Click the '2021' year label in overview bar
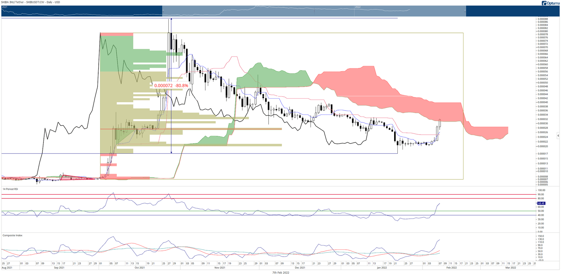This screenshot has height=277, width=561. click(x=5, y=7)
